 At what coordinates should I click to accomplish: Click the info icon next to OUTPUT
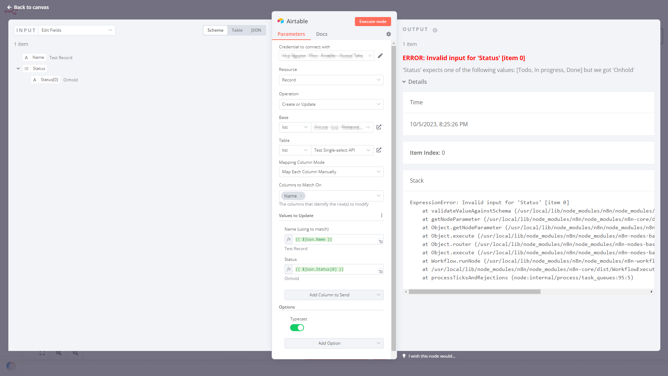click(x=434, y=30)
